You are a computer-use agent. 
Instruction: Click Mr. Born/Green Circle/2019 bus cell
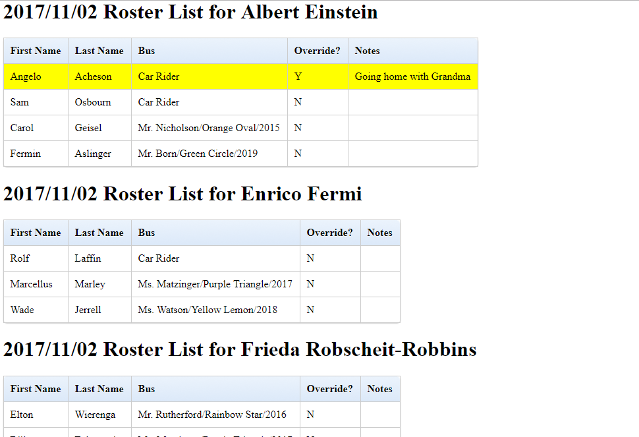point(209,154)
